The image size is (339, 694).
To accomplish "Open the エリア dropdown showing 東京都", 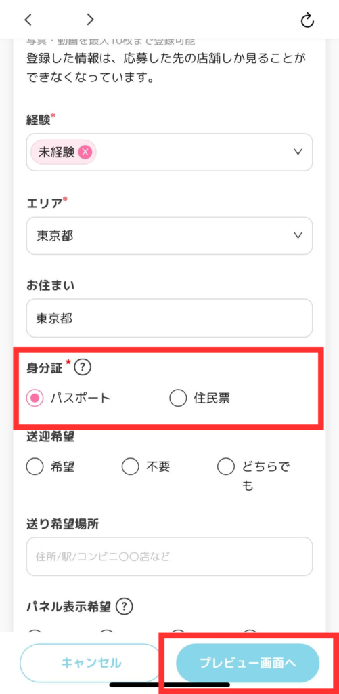I will pos(169,235).
